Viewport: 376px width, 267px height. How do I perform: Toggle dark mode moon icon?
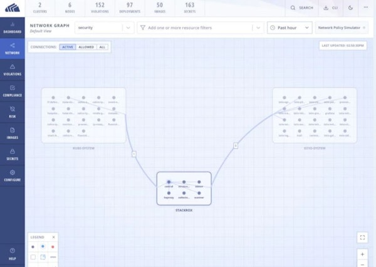(350, 8)
